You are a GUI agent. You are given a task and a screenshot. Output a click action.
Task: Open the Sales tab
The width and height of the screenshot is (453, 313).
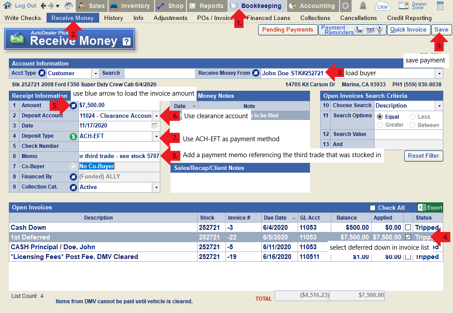click(x=92, y=6)
